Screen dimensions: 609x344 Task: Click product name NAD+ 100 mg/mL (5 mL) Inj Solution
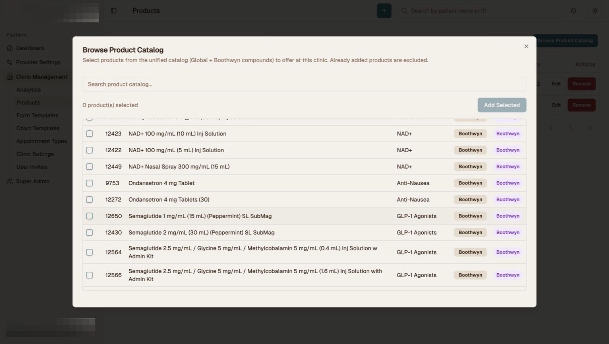(x=176, y=150)
